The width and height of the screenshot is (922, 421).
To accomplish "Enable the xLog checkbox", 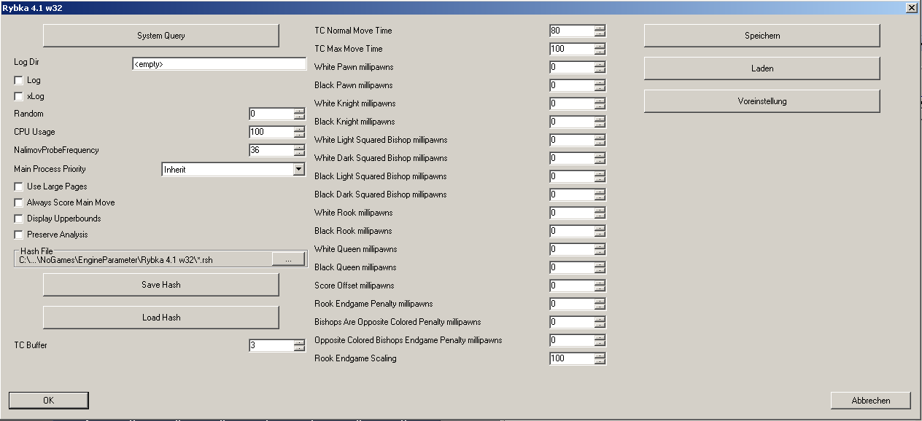I will 19,96.
